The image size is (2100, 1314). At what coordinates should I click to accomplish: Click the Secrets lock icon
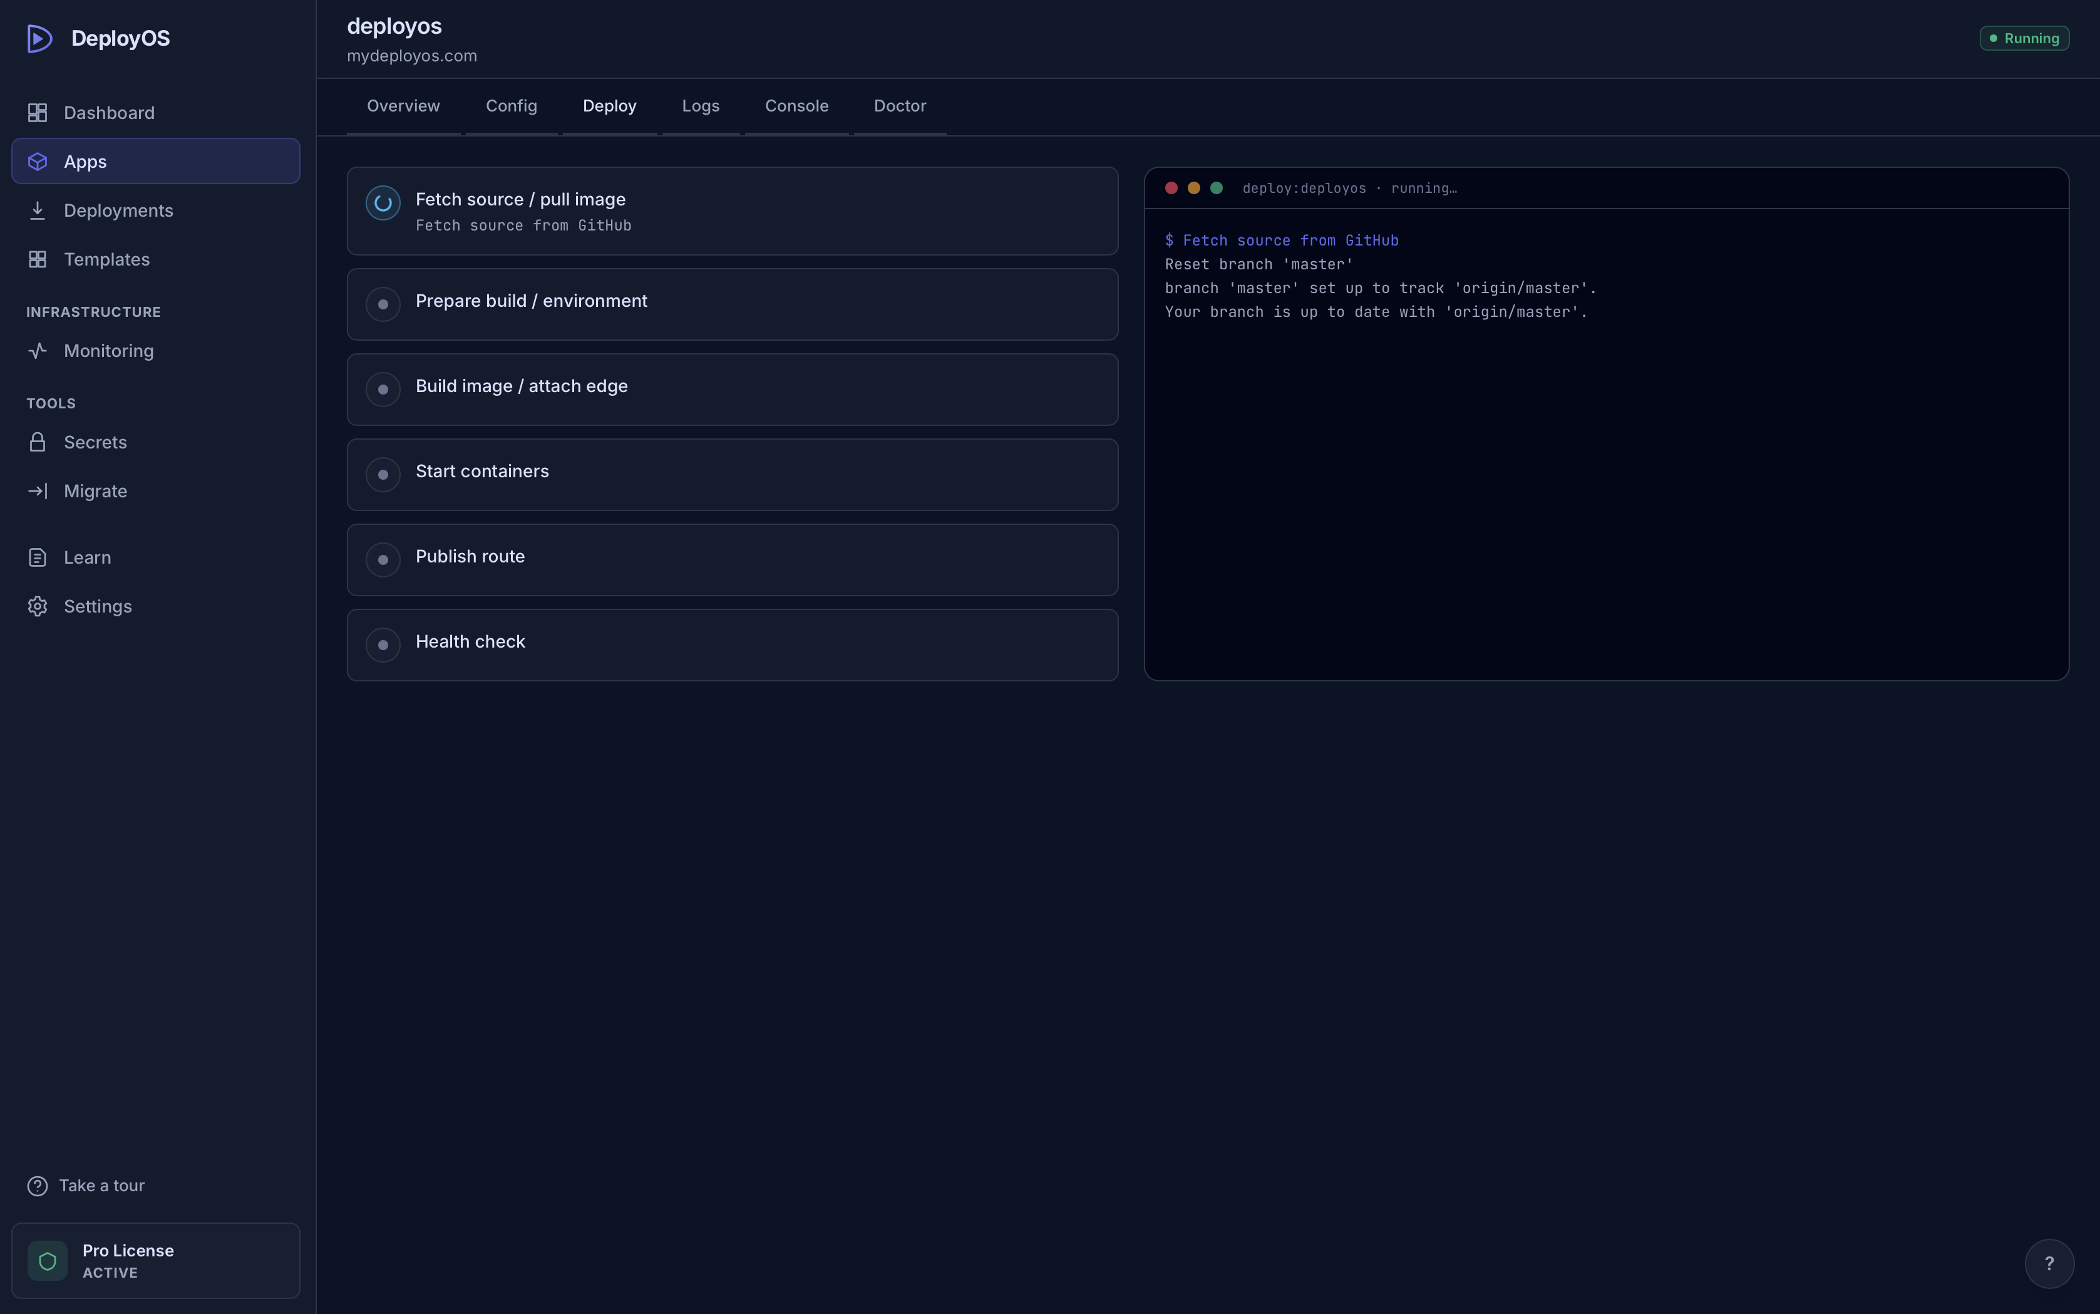pyautogui.click(x=38, y=442)
